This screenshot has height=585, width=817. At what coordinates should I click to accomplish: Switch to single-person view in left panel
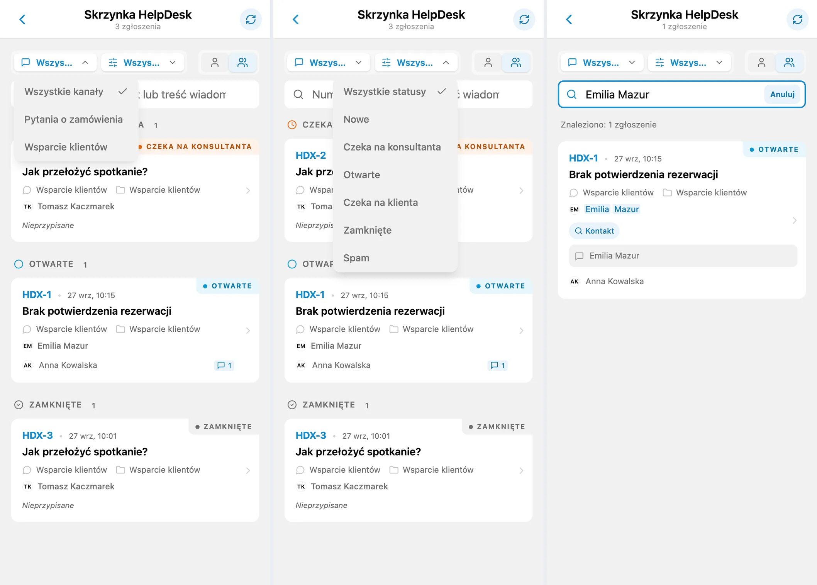click(x=215, y=63)
